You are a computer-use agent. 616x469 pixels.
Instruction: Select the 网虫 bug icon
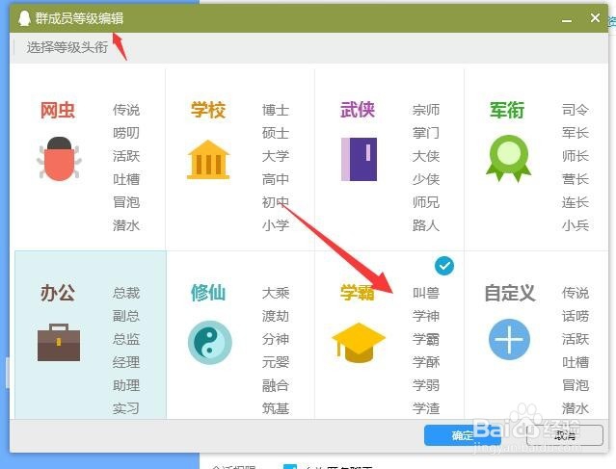click(x=59, y=159)
